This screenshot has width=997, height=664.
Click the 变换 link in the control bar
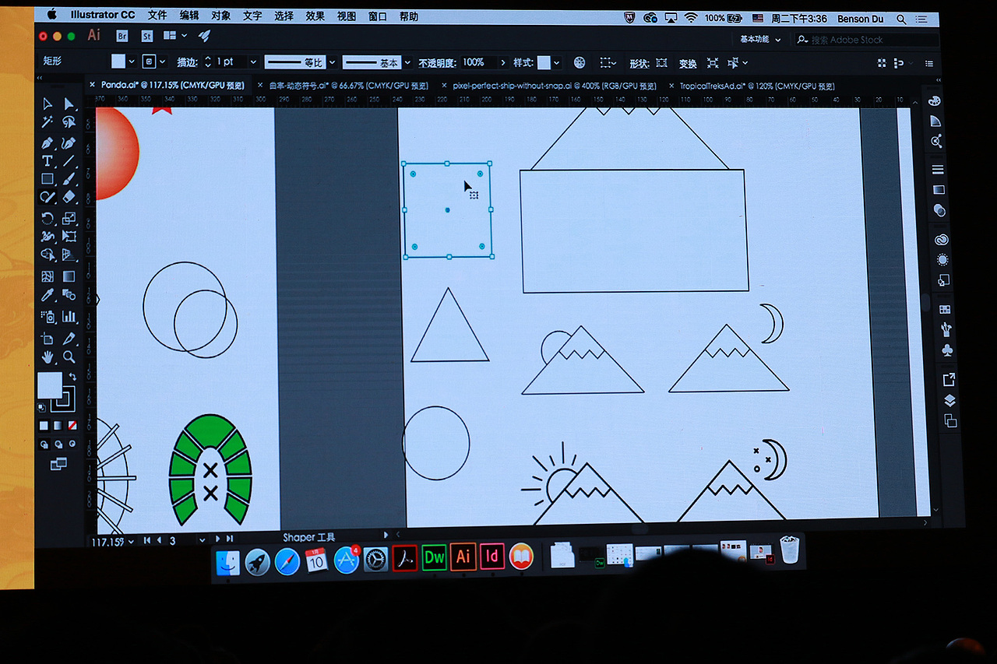(x=687, y=64)
